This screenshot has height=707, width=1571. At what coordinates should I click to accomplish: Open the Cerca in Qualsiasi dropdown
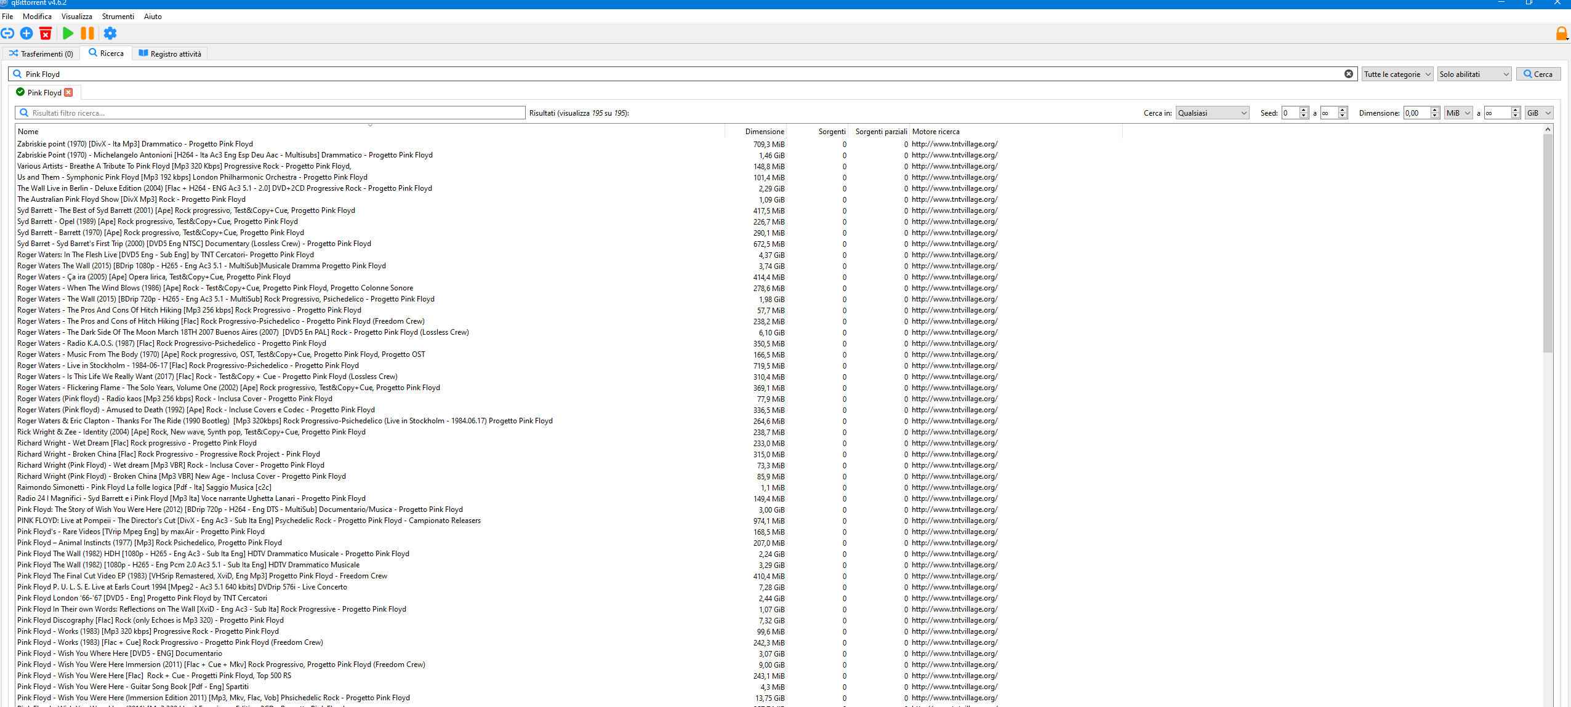1212,113
